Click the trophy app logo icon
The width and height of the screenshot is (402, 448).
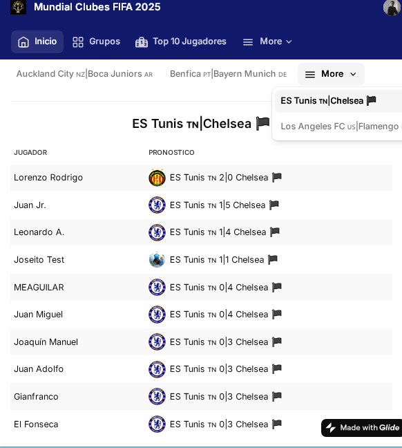pos(18,7)
